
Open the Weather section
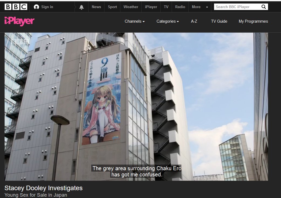[x=131, y=7]
